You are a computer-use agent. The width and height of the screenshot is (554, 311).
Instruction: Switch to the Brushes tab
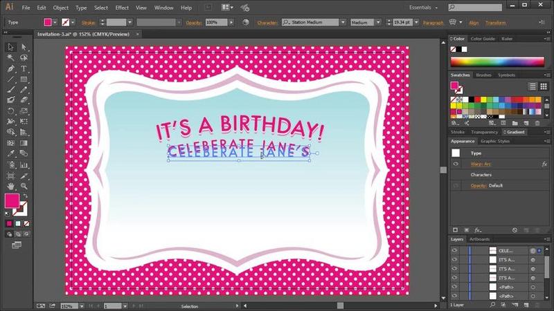point(483,75)
